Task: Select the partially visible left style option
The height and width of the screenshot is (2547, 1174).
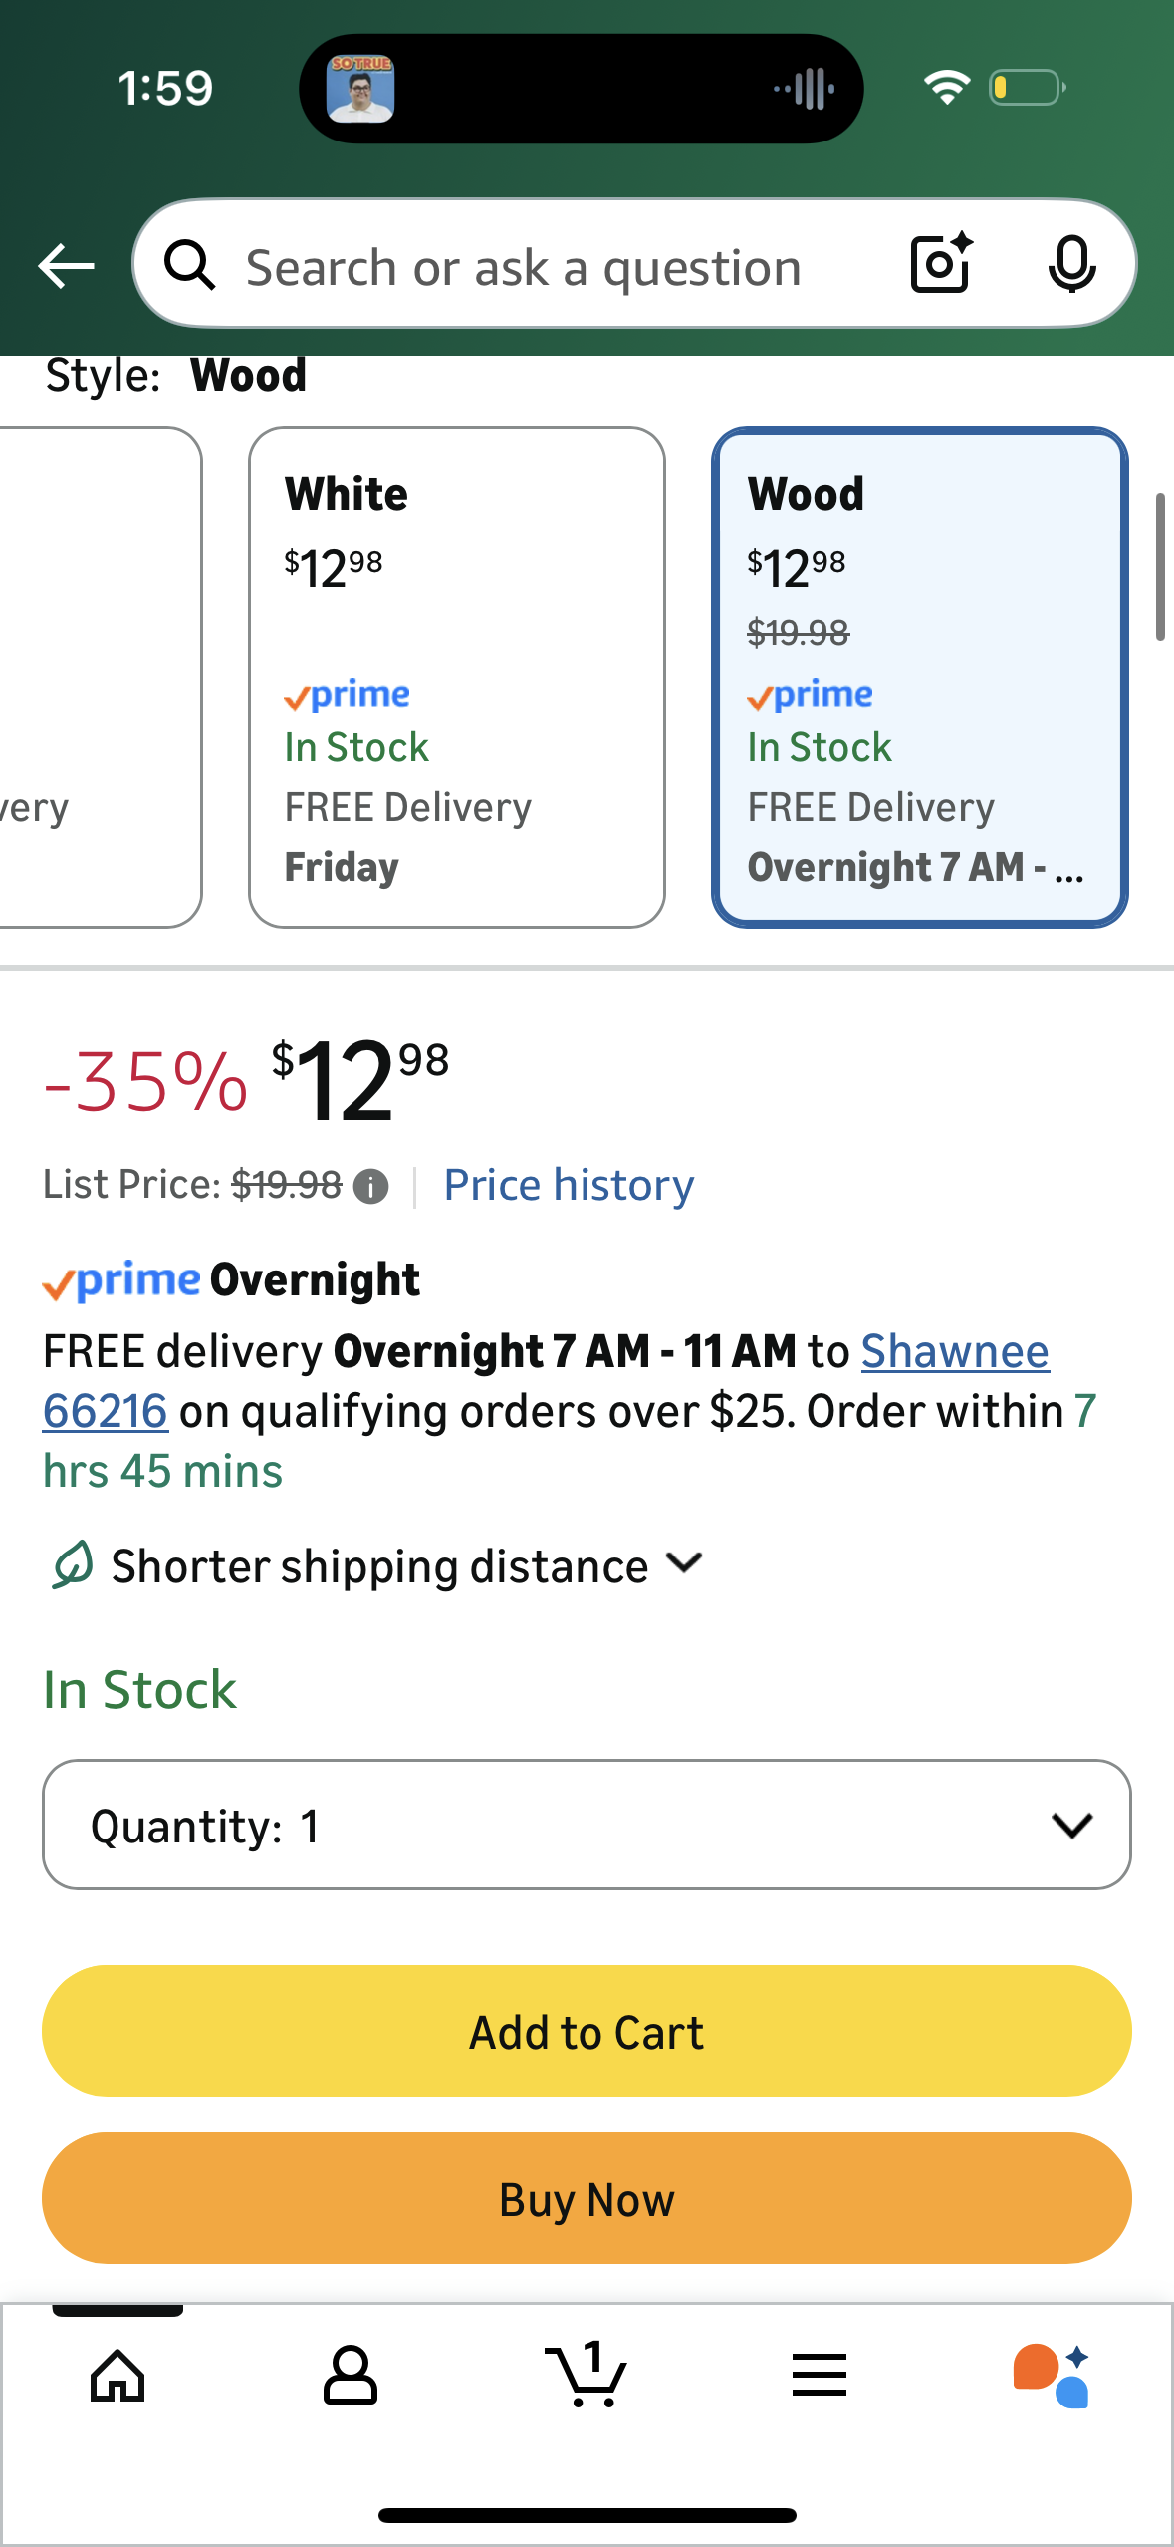Action: [100, 678]
